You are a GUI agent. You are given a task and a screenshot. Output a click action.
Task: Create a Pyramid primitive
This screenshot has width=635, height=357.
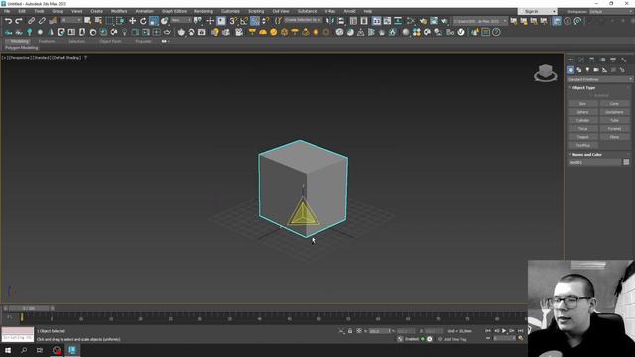(614, 129)
